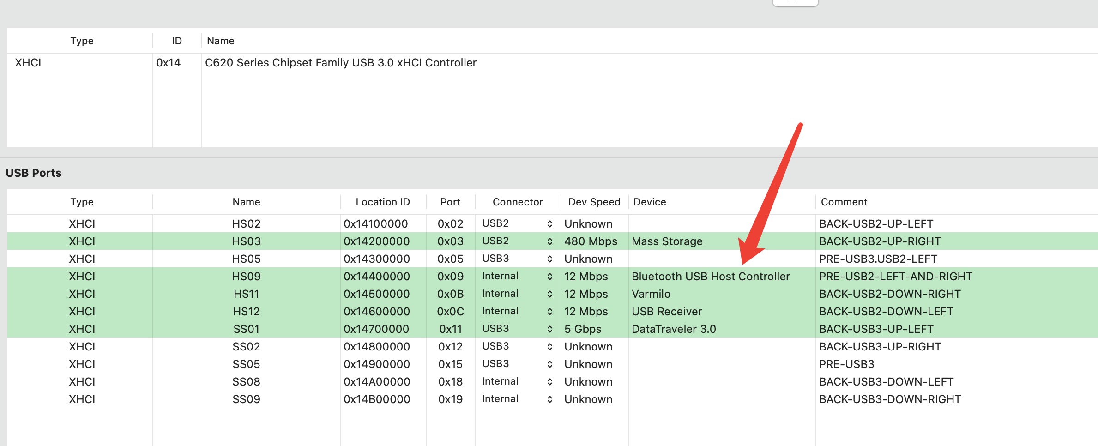Image resolution: width=1098 pixels, height=446 pixels.
Task: Click the Dev Speed column header
Action: tap(594, 202)
